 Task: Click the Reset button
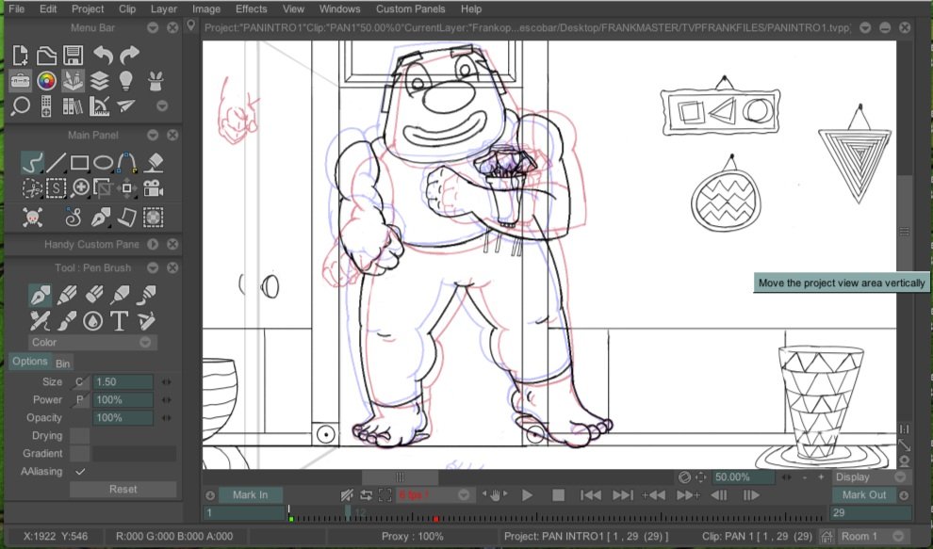coord(123,489)
